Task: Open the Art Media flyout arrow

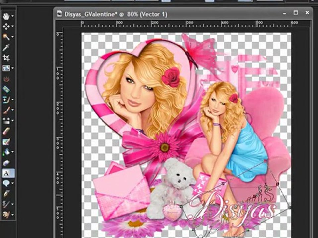Action: [13, 214]
